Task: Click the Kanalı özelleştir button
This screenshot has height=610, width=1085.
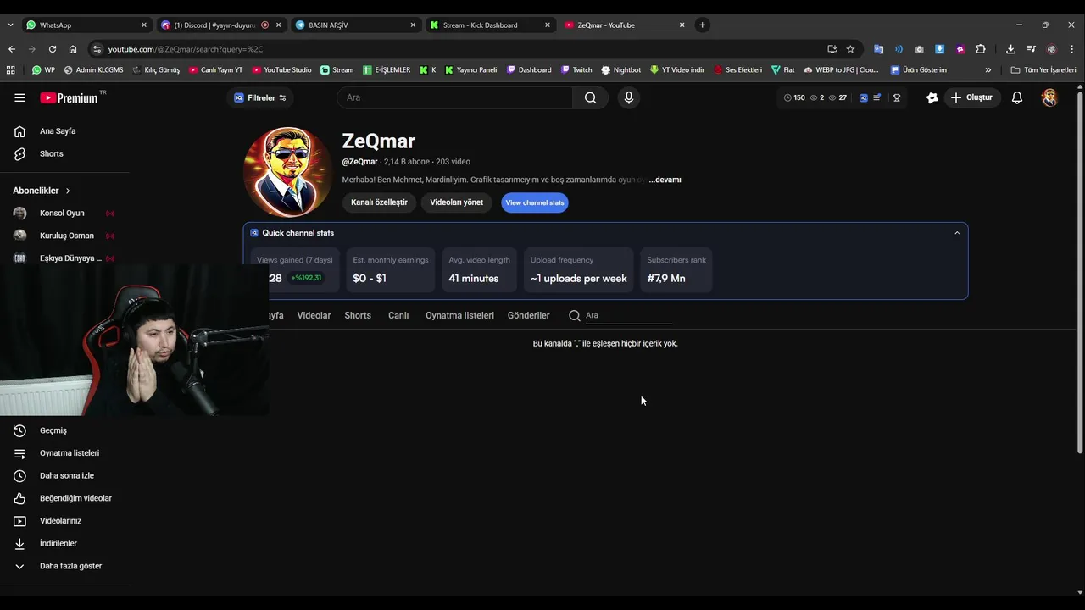Action: pyautogui.click(x=379, y=202)
